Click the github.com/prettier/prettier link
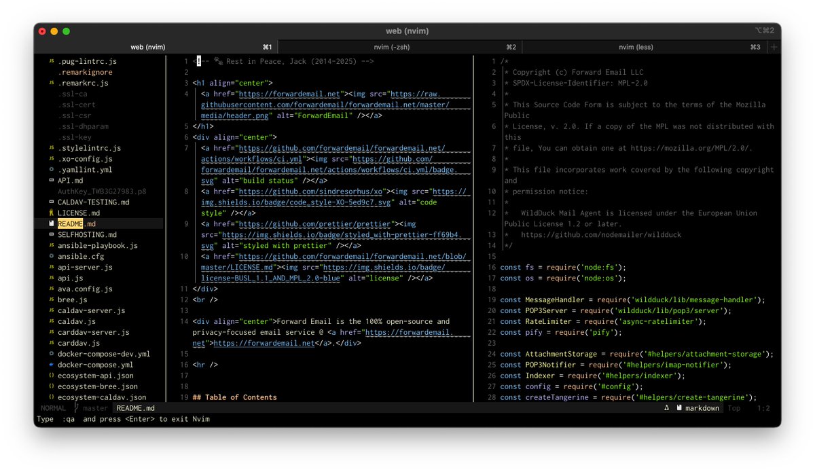The height and width of the screenshot is (472, 815). pyautogui.click(x=315, y=224)
